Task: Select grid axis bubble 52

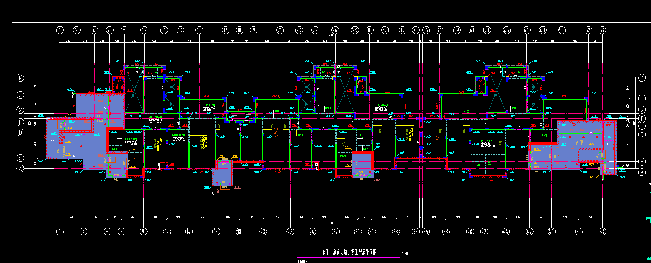Action: click(588, 30)
